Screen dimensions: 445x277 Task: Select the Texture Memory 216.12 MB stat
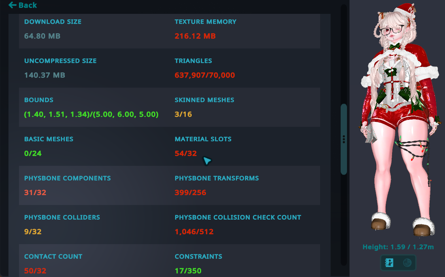[x=195, y=36]
